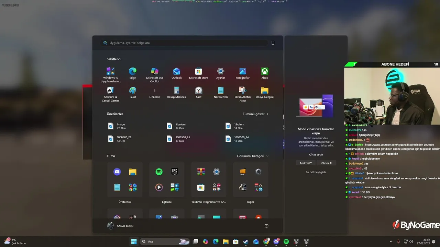Open Spotify in Eğlence category
The width and height of the screenshot is (440, 247).
(x=159, y=172)
